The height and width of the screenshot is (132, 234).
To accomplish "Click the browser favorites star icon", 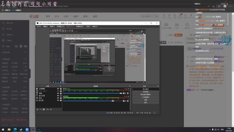I will pos(219,6).
